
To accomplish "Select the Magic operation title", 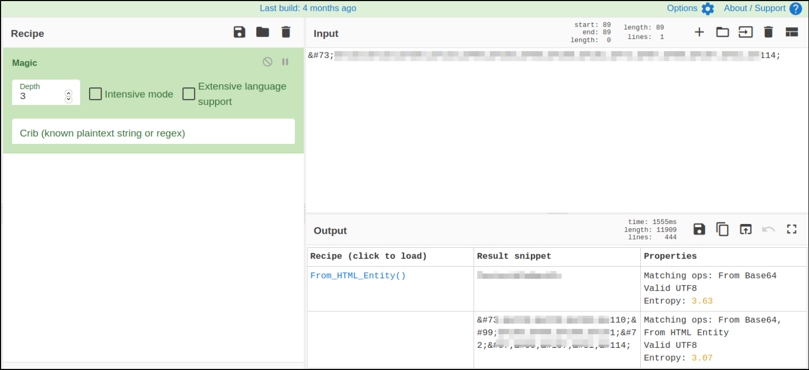I will click(x=25, y=63).
